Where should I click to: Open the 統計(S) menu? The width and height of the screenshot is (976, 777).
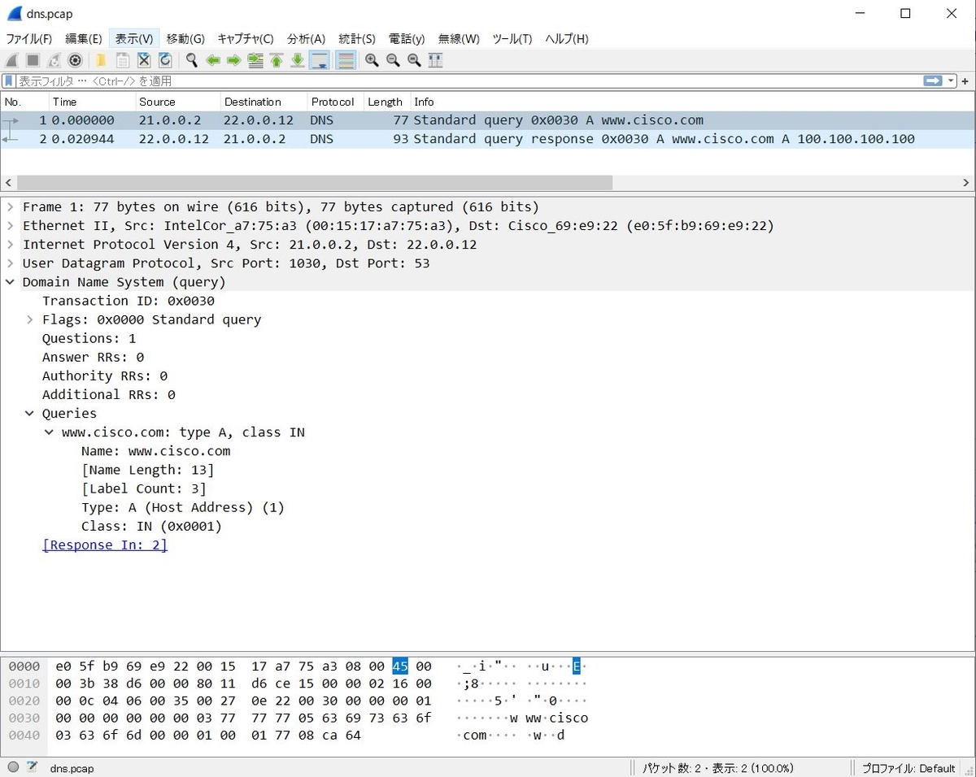(357, 39)
